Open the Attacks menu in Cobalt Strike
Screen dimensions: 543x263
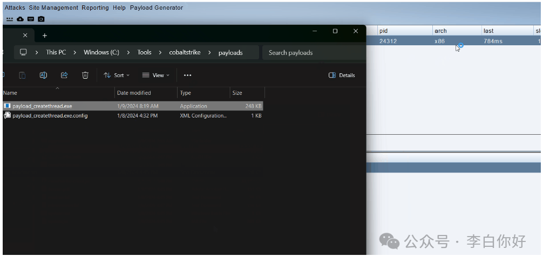coord(15,8)
